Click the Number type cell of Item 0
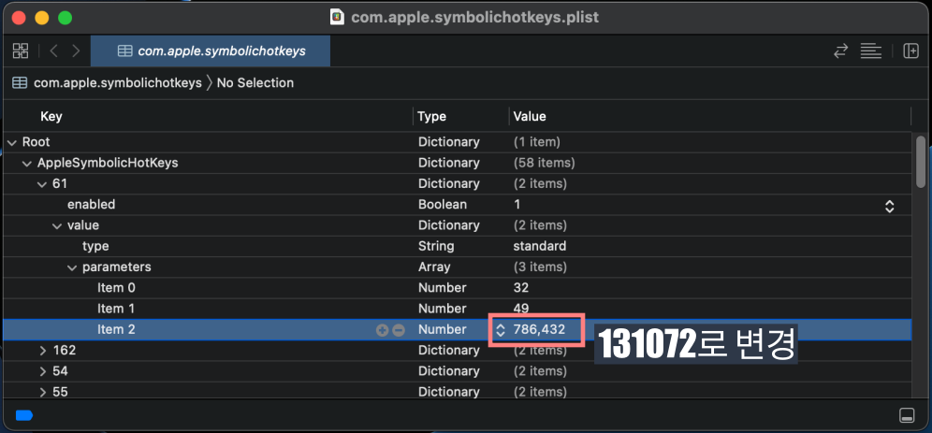 pos(443,287)
